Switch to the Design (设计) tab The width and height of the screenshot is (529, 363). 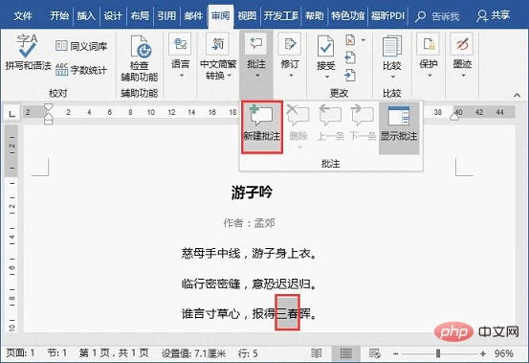(x=113, y=15)
